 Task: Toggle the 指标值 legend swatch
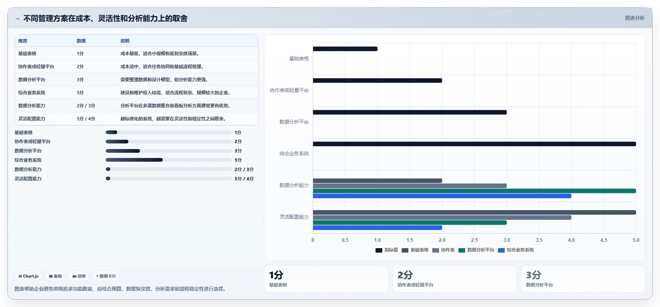pos(379,250)
